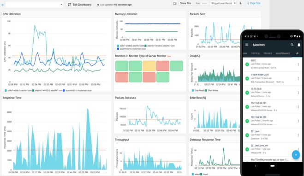Open the 9ho772w99g.execute-api monitor entry
This screenshot has height=176, width=304.
click(272, 159)
